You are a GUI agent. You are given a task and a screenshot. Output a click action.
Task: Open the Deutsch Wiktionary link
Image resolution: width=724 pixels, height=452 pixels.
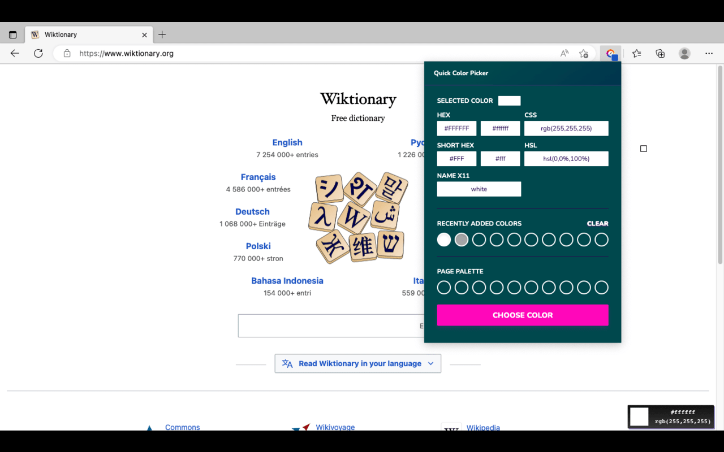point(252,211)
